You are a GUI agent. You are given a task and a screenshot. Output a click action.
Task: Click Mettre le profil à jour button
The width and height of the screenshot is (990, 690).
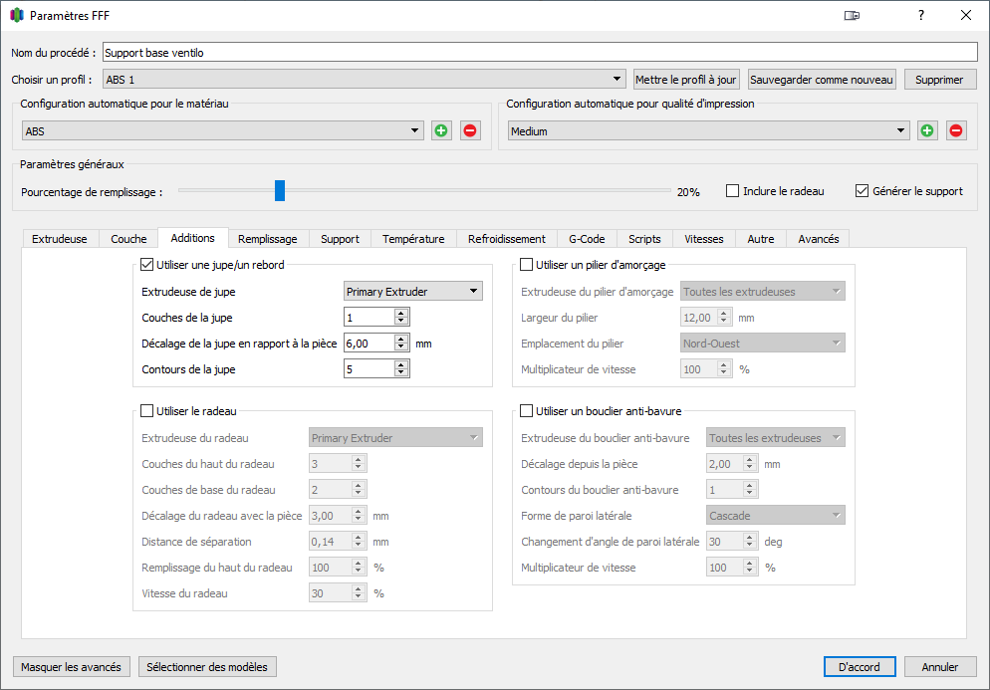pos(685,79)
